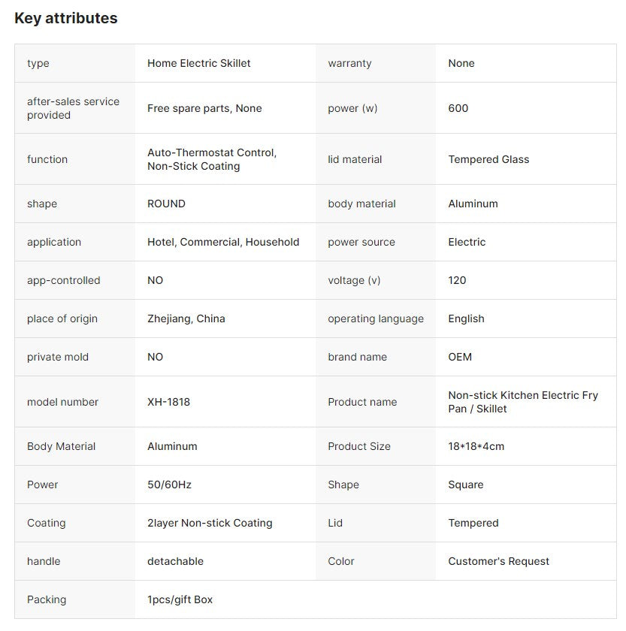Click the detachable handle value
Image resolution: width=626 pixels, height=631 pixels.
tap(176, 561)
